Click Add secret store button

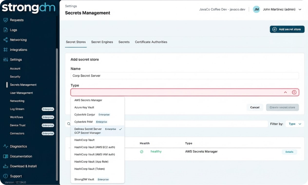click(287, 29)
